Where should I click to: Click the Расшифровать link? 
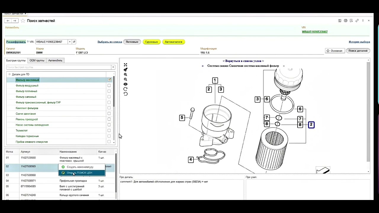pos(16,42)
